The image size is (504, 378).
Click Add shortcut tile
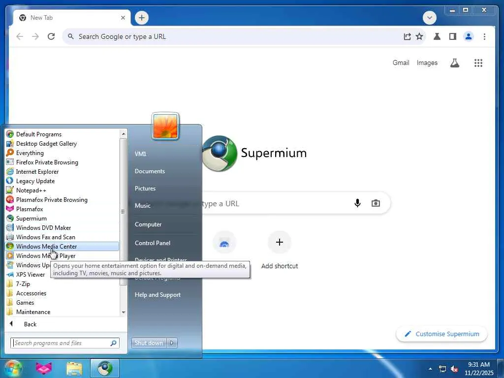click(x=280, y=250)
